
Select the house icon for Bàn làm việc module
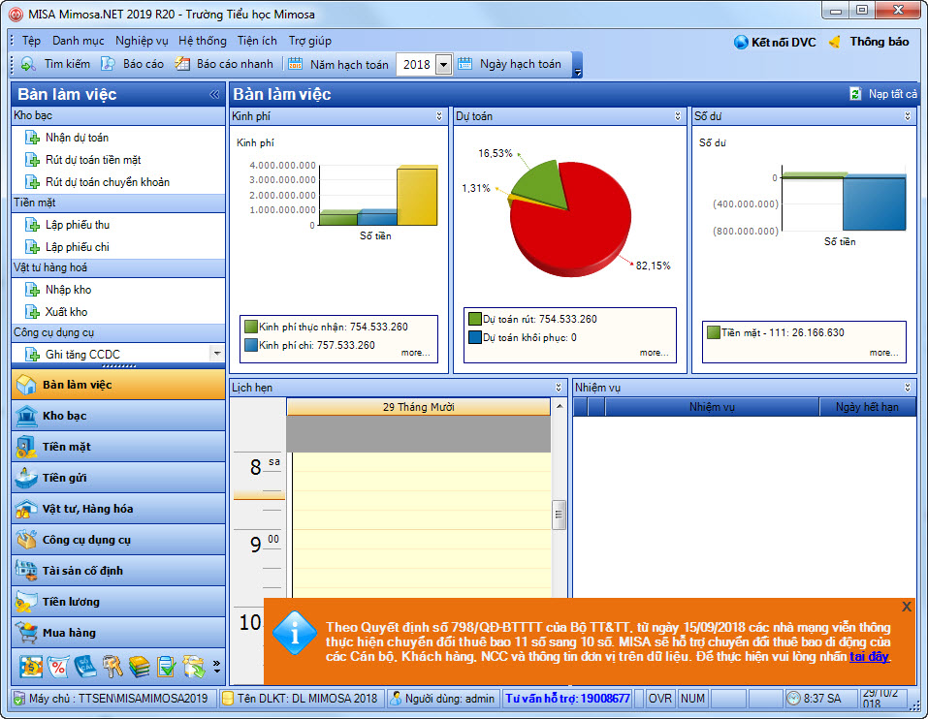[26, 385]
